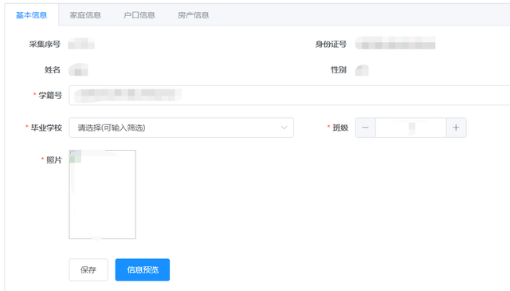Viewport: 510px width, 291px height.
Task: Click the blurred 姓名 value
Action: click(x=78, y=69)
